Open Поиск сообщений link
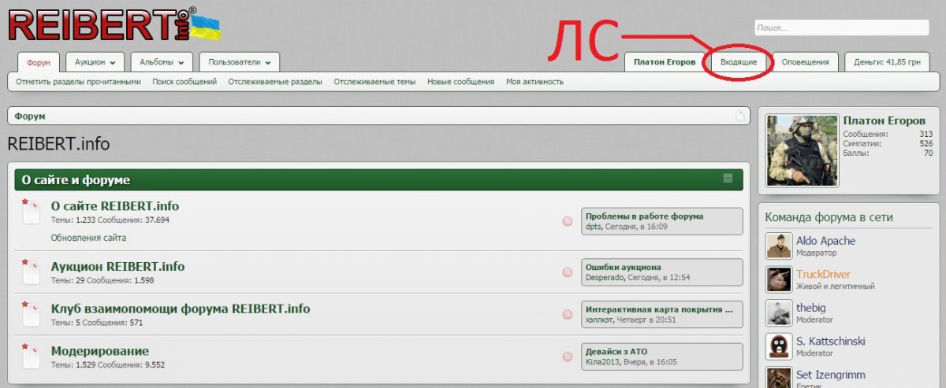 click(x=184, y=81)
